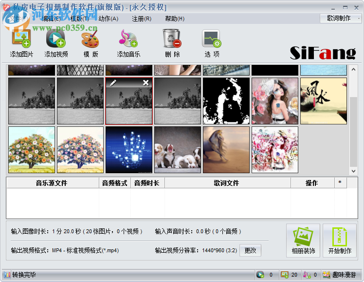The height and width of the screenshot is (282, 364).
Task: Select the unicorn horse thumbnail
Action: pos(226,150)
